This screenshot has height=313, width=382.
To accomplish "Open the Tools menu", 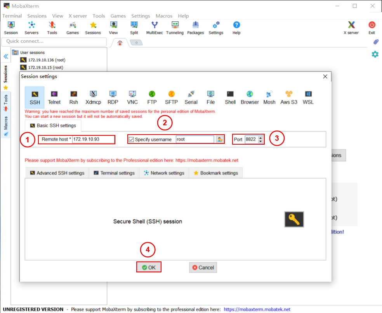I will tap(99, 16).
